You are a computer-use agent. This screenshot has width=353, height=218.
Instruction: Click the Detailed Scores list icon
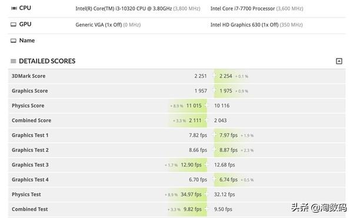14,61
